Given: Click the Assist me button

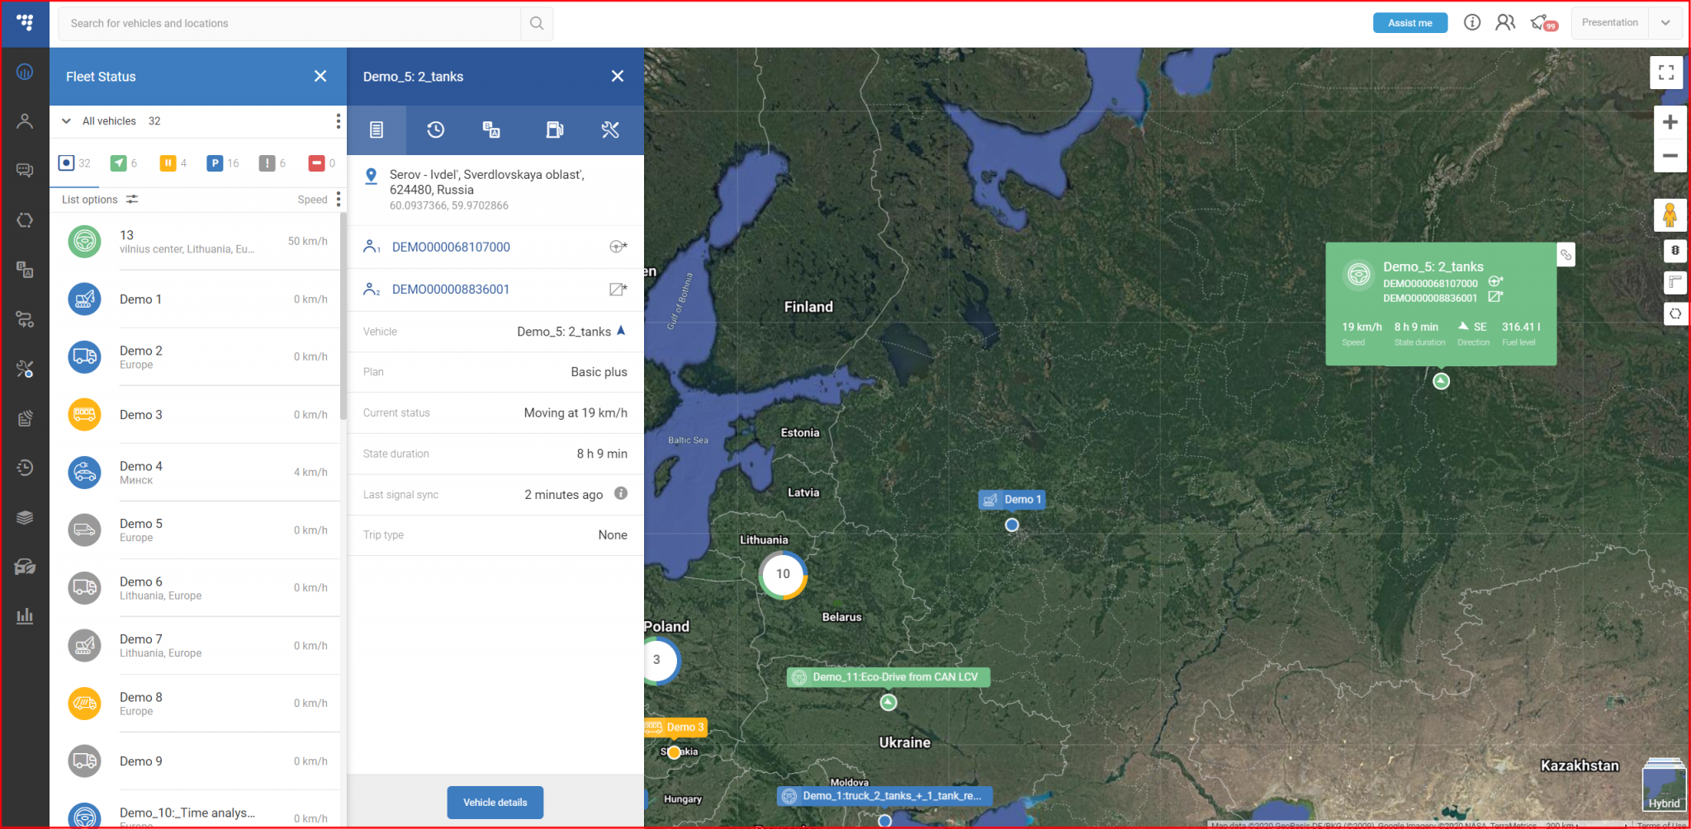Looking at the screenshot, I should 1409,23.
